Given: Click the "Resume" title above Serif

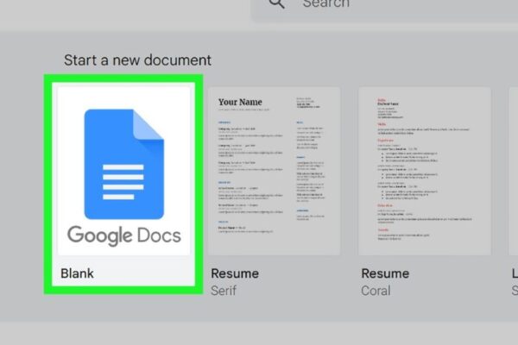Looking at the screenshot, I should (x=235, y=273).
